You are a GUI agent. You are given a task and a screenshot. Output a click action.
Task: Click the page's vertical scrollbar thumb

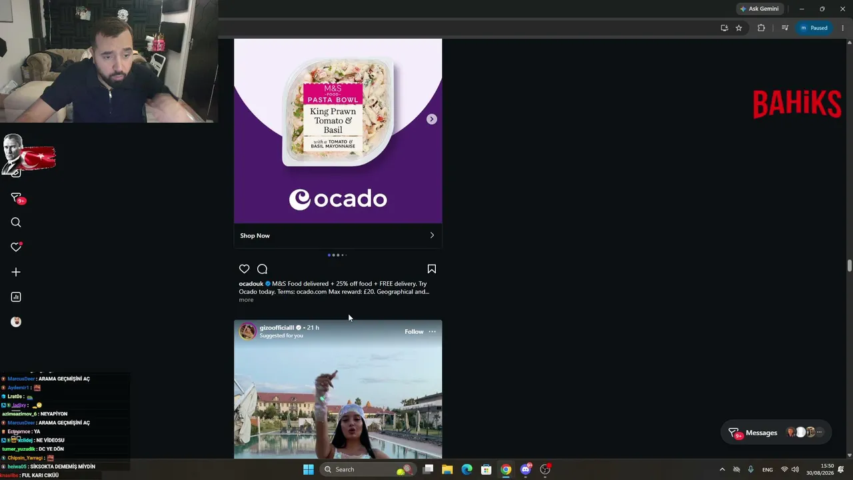850,266
